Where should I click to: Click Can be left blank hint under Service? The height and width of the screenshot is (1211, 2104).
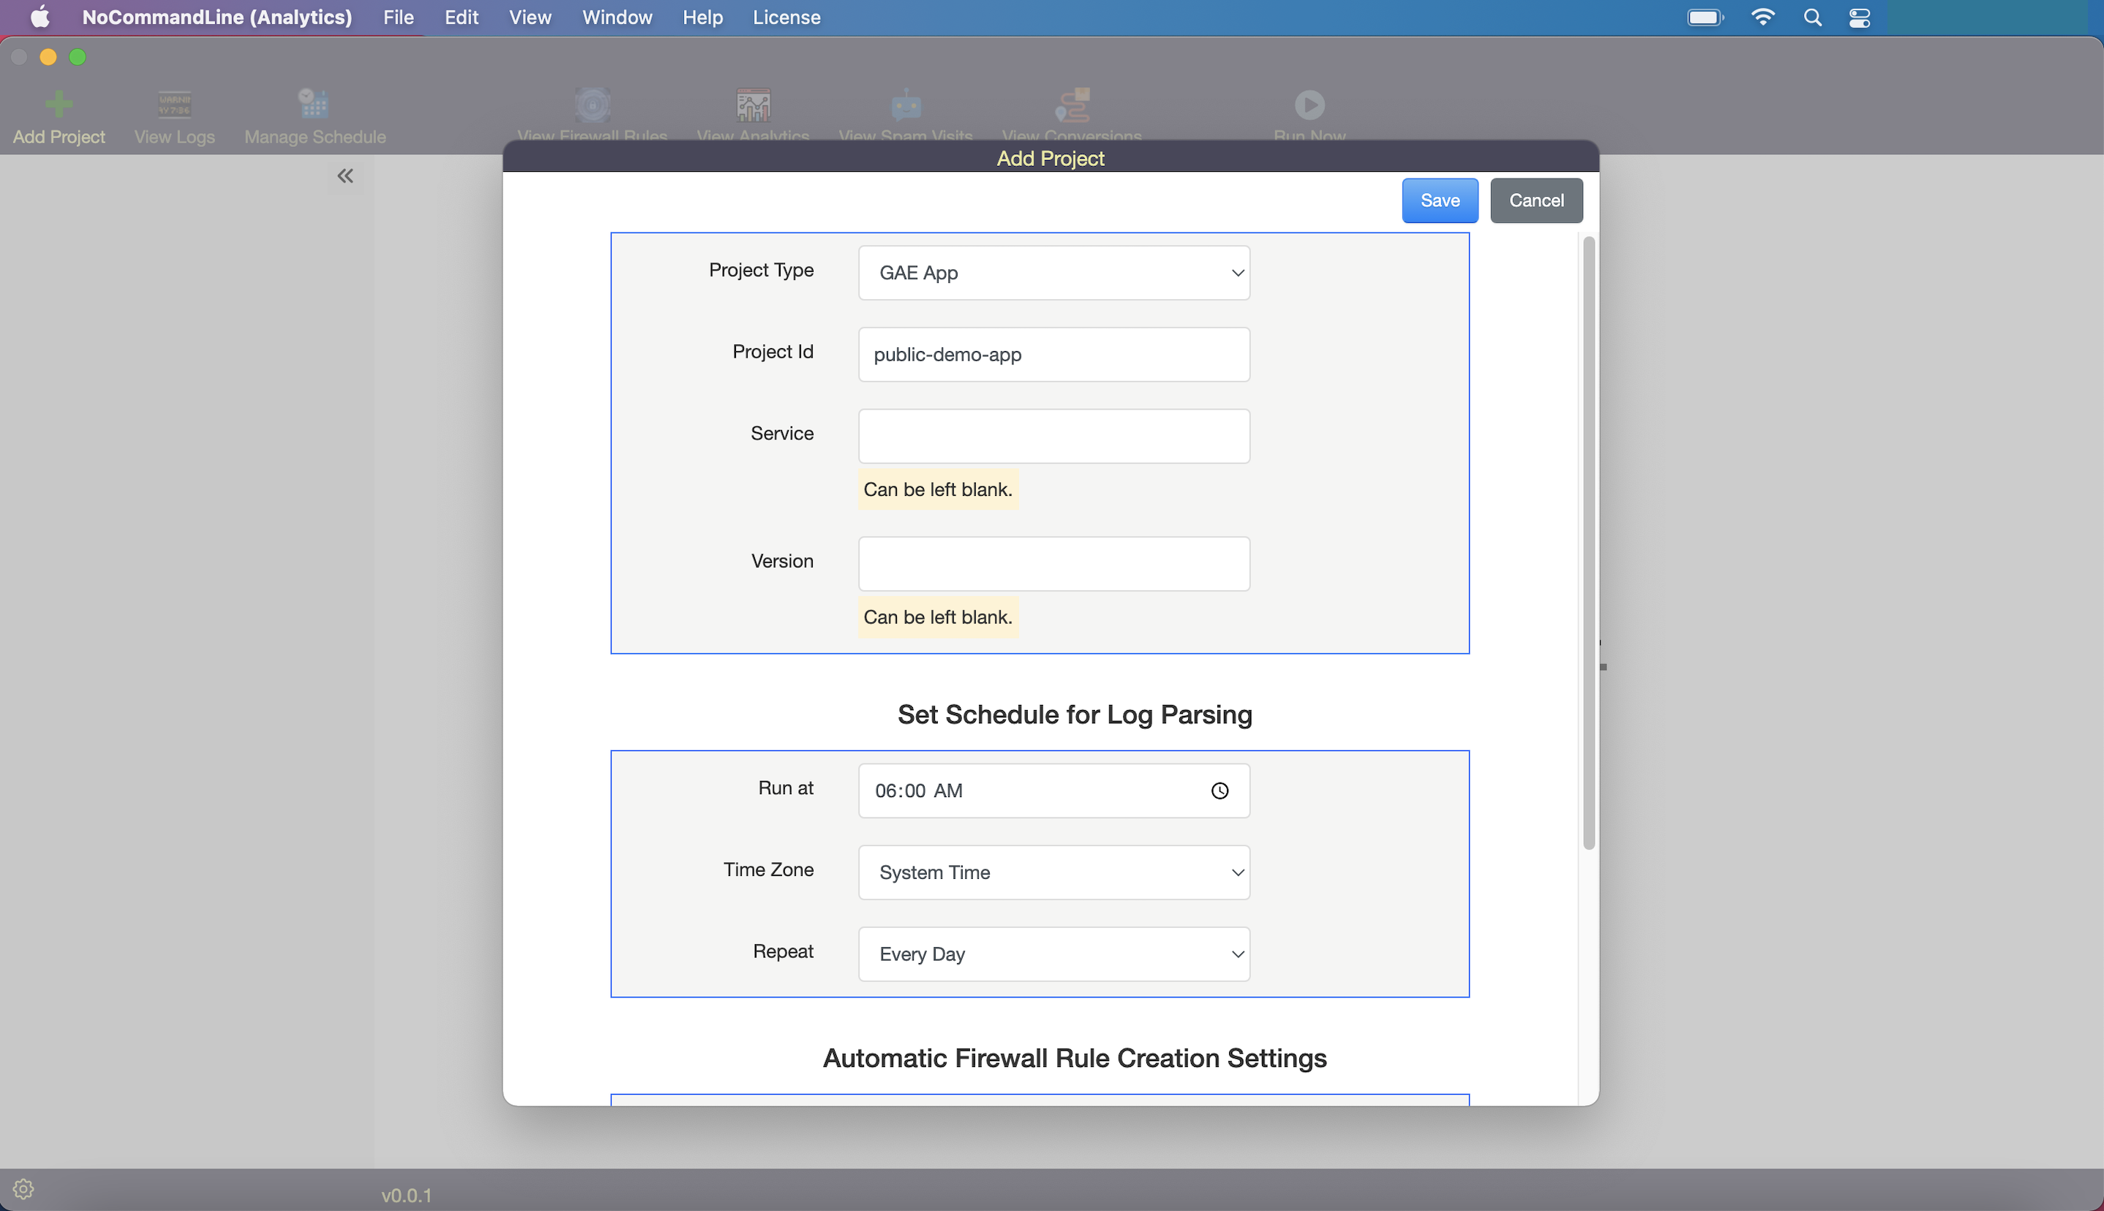point(939,489)
